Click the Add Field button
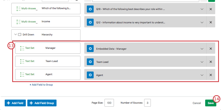Screen dimensions: 221x110 click(x=15, y=103)
